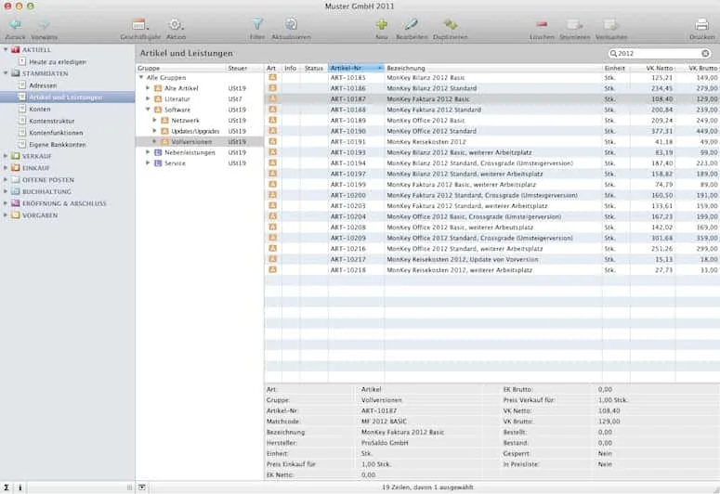Click price 449,00 in VK Brutto column
This screenshot has height=494, width=720.
click(706, 131)
